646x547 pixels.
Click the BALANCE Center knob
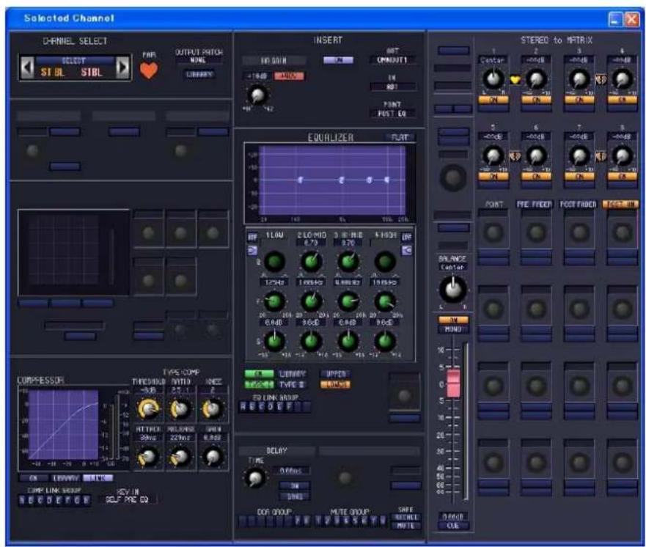(452, 289)
